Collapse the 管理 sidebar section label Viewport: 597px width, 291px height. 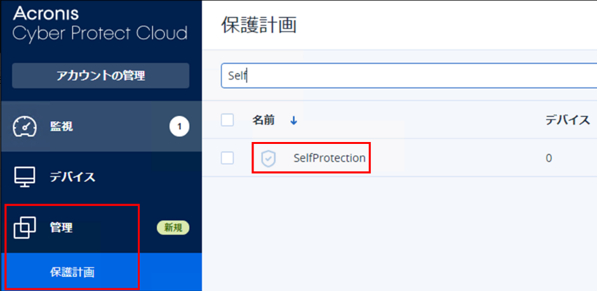tap(62, 228)
